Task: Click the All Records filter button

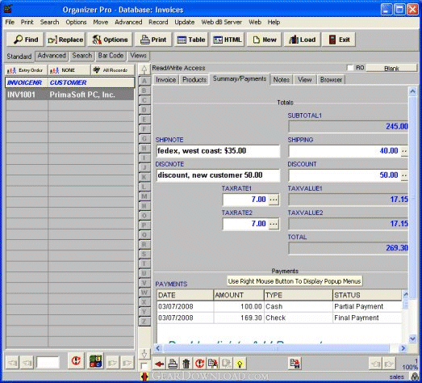Action: click(112, 70)
